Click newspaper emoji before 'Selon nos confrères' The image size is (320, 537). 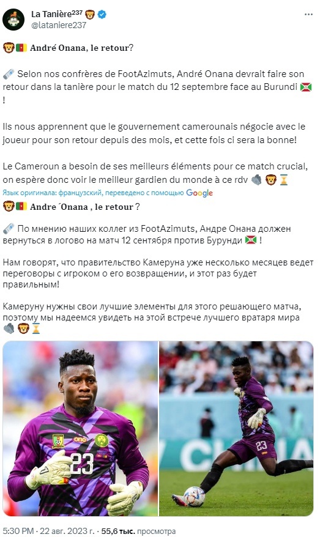tap(8, 73)
